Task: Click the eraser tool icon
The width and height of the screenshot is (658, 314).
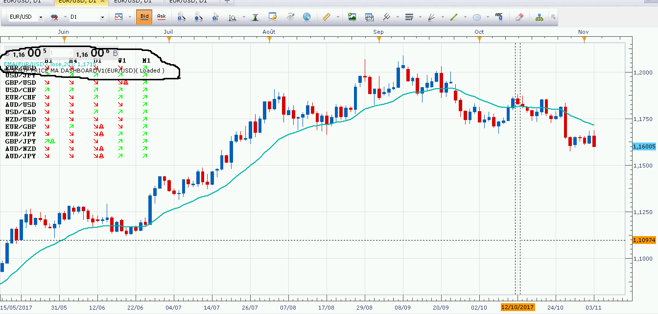Action: [520, 17]
